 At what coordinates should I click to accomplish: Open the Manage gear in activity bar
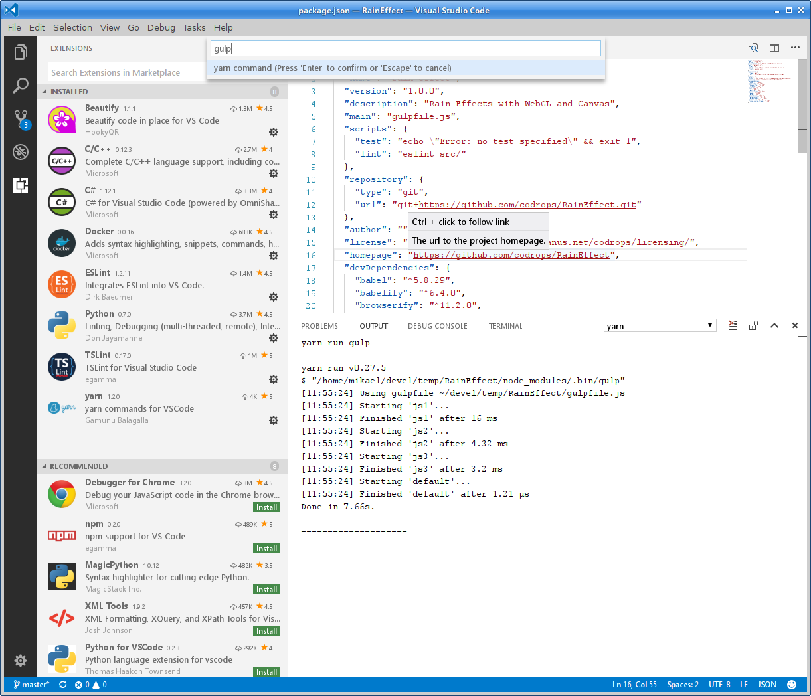point(21,661)
